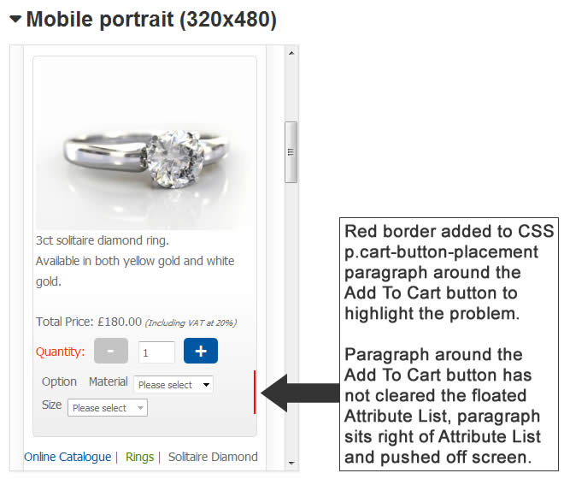Focus the quantity input field
This screenshot has height=479, width=564.
coord(156,352)
